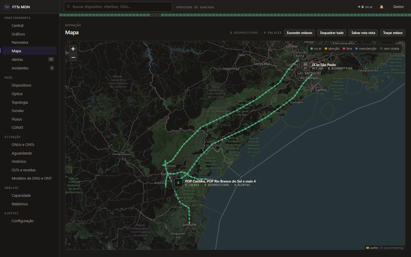Viewport: 411px width, 257px height.
Task: Click the Esconder enlaces button
Action: click(x=299, y=33)
